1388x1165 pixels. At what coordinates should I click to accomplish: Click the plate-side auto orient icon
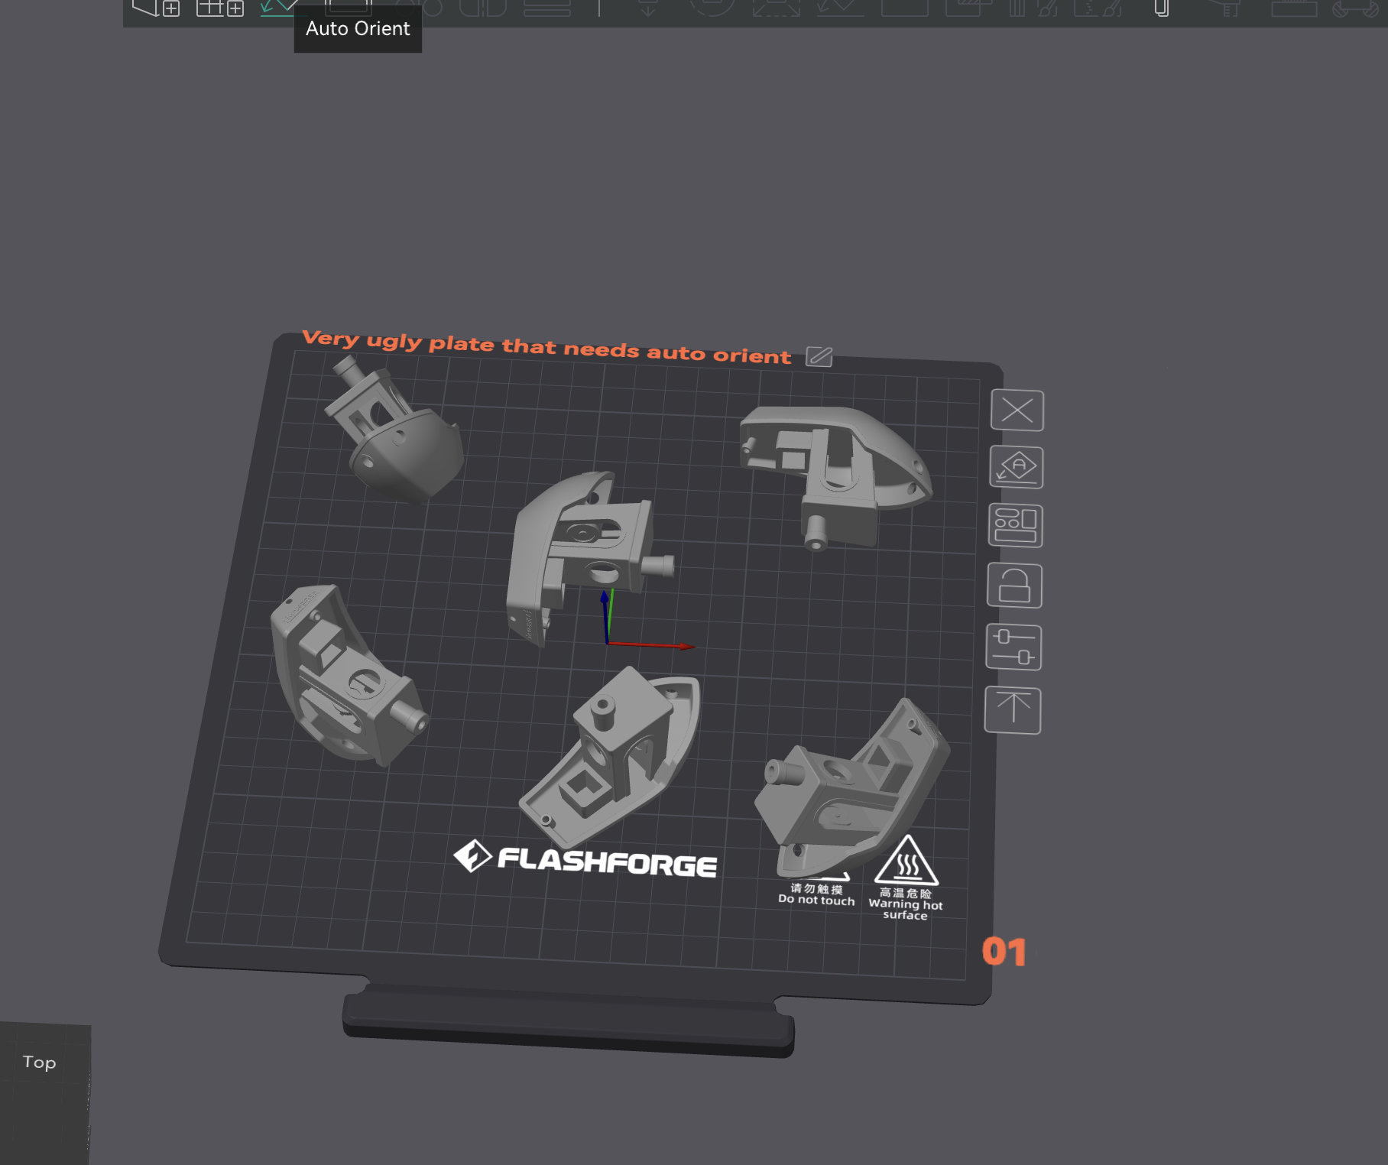pos(1017,467)
